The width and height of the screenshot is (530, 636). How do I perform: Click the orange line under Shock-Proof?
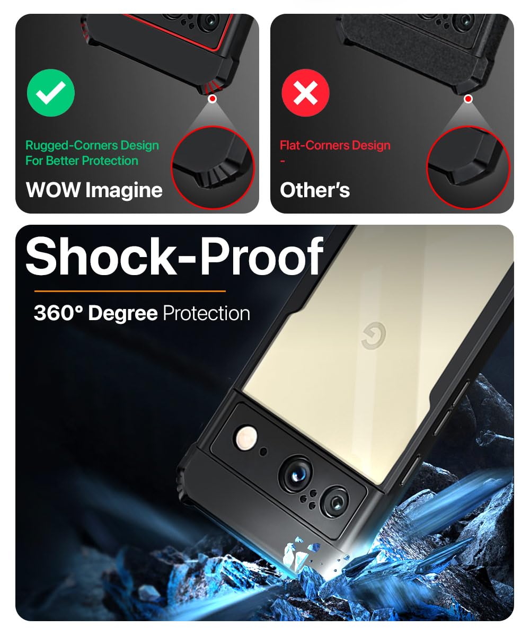tap(130, 291)
